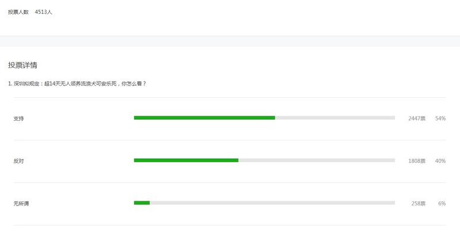Viewport: 460px width, 233px height.
Task: Click the gray unfilled bar portion for 支持
Action: (335, 118)
